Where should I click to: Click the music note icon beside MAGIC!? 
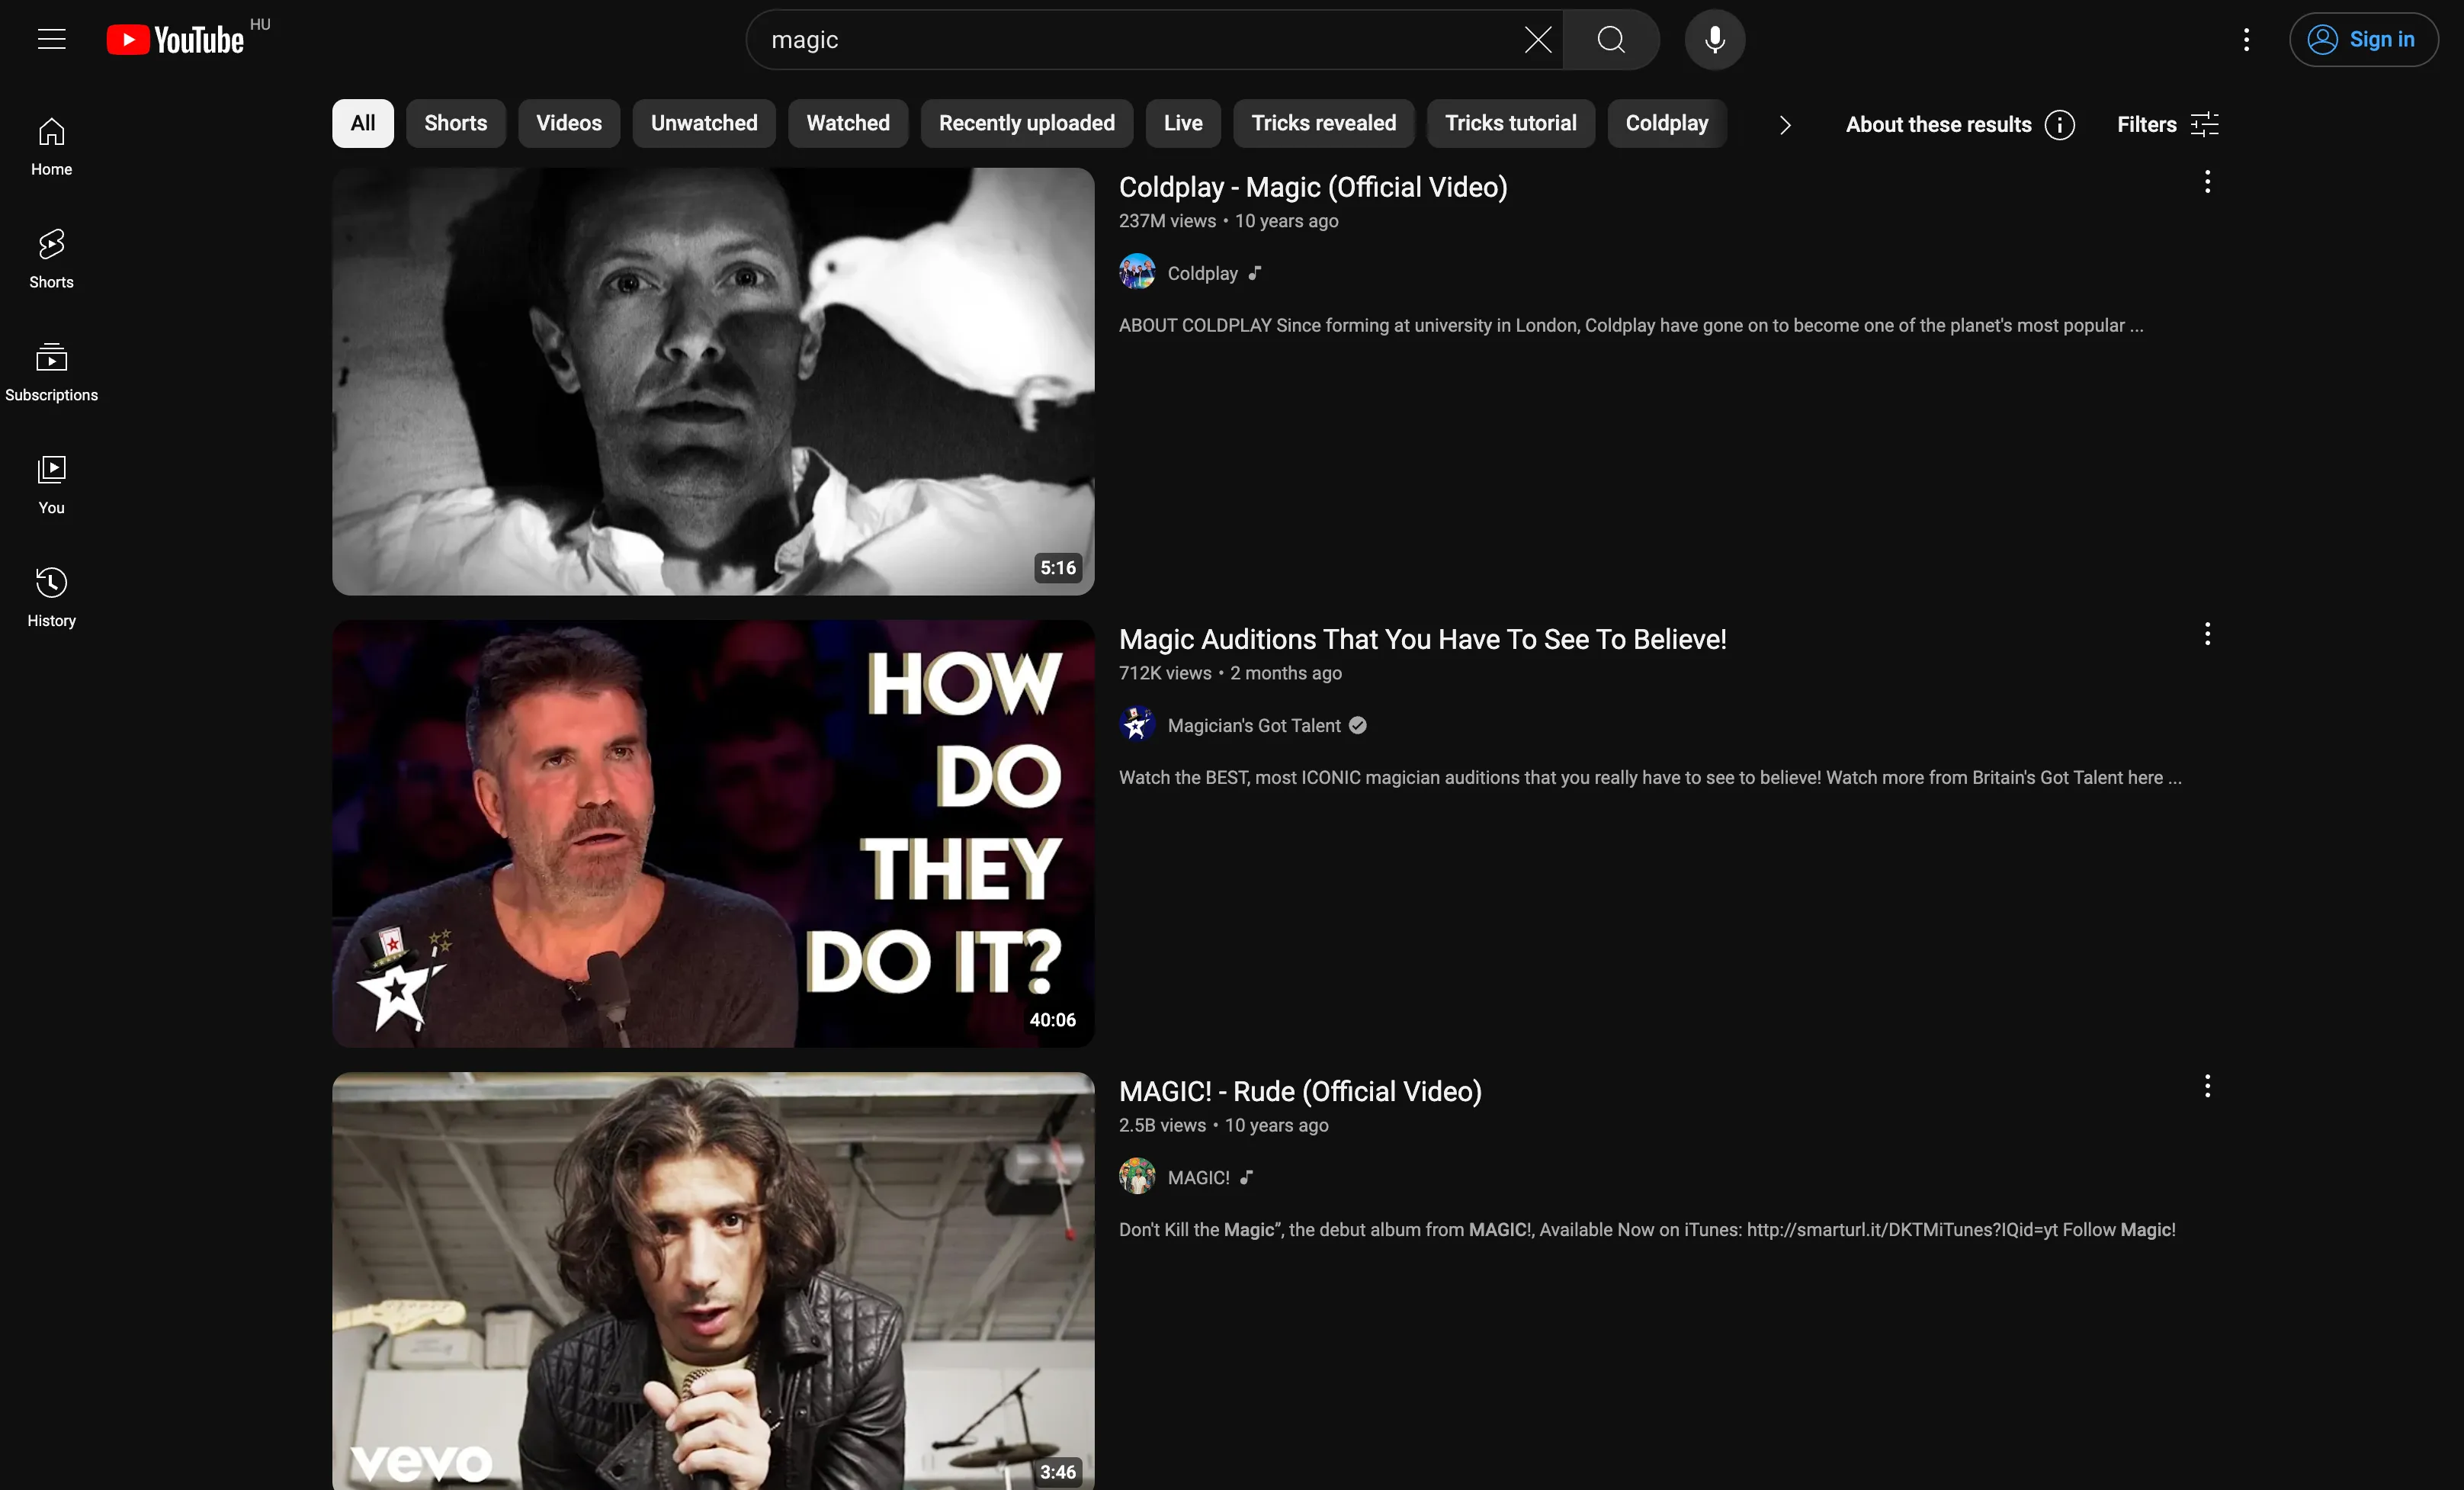[x=1246, y=1177]
